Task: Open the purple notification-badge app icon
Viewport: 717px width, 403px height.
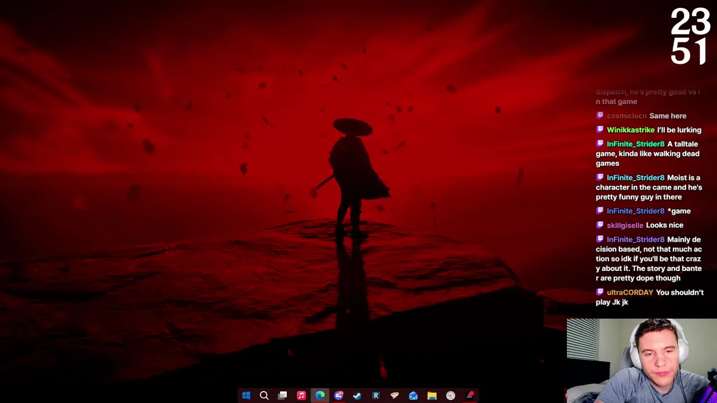Action: (x=339, y=396)
